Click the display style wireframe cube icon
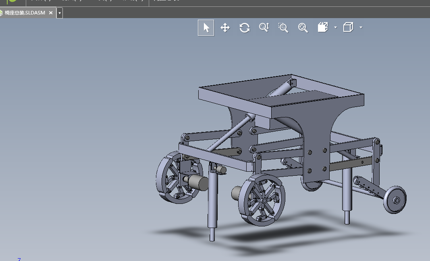 pos(348,27)
